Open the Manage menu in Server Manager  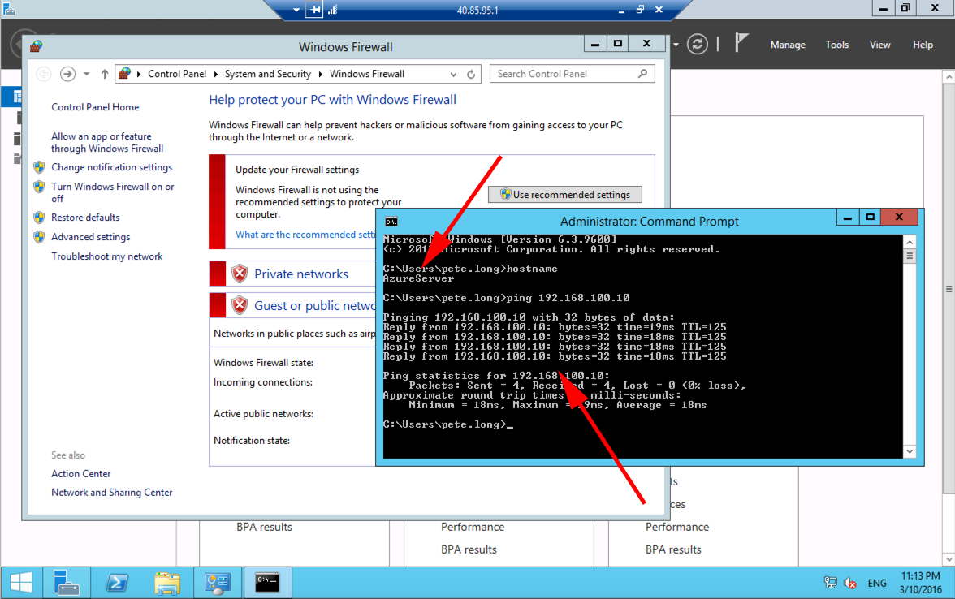click(x=788, y=45)
